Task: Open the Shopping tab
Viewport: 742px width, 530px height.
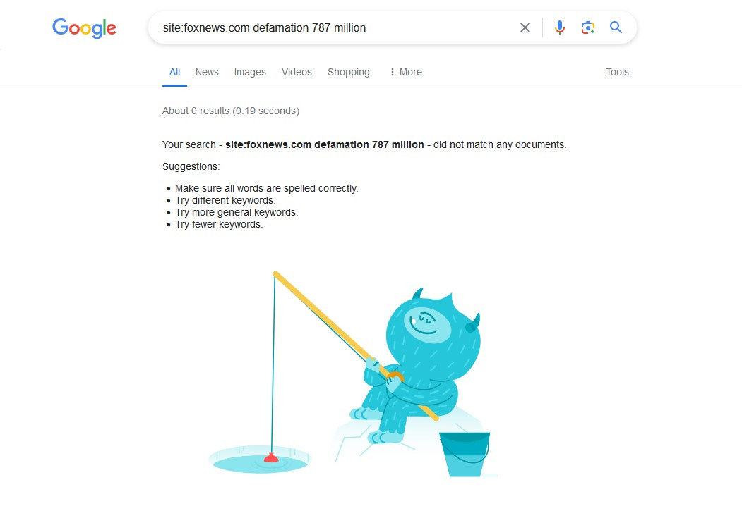Action: point(349,73)
